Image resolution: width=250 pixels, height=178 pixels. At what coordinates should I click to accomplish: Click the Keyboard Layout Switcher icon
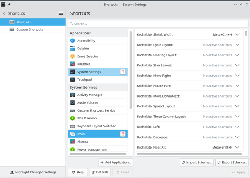click(x=72, y=126)
